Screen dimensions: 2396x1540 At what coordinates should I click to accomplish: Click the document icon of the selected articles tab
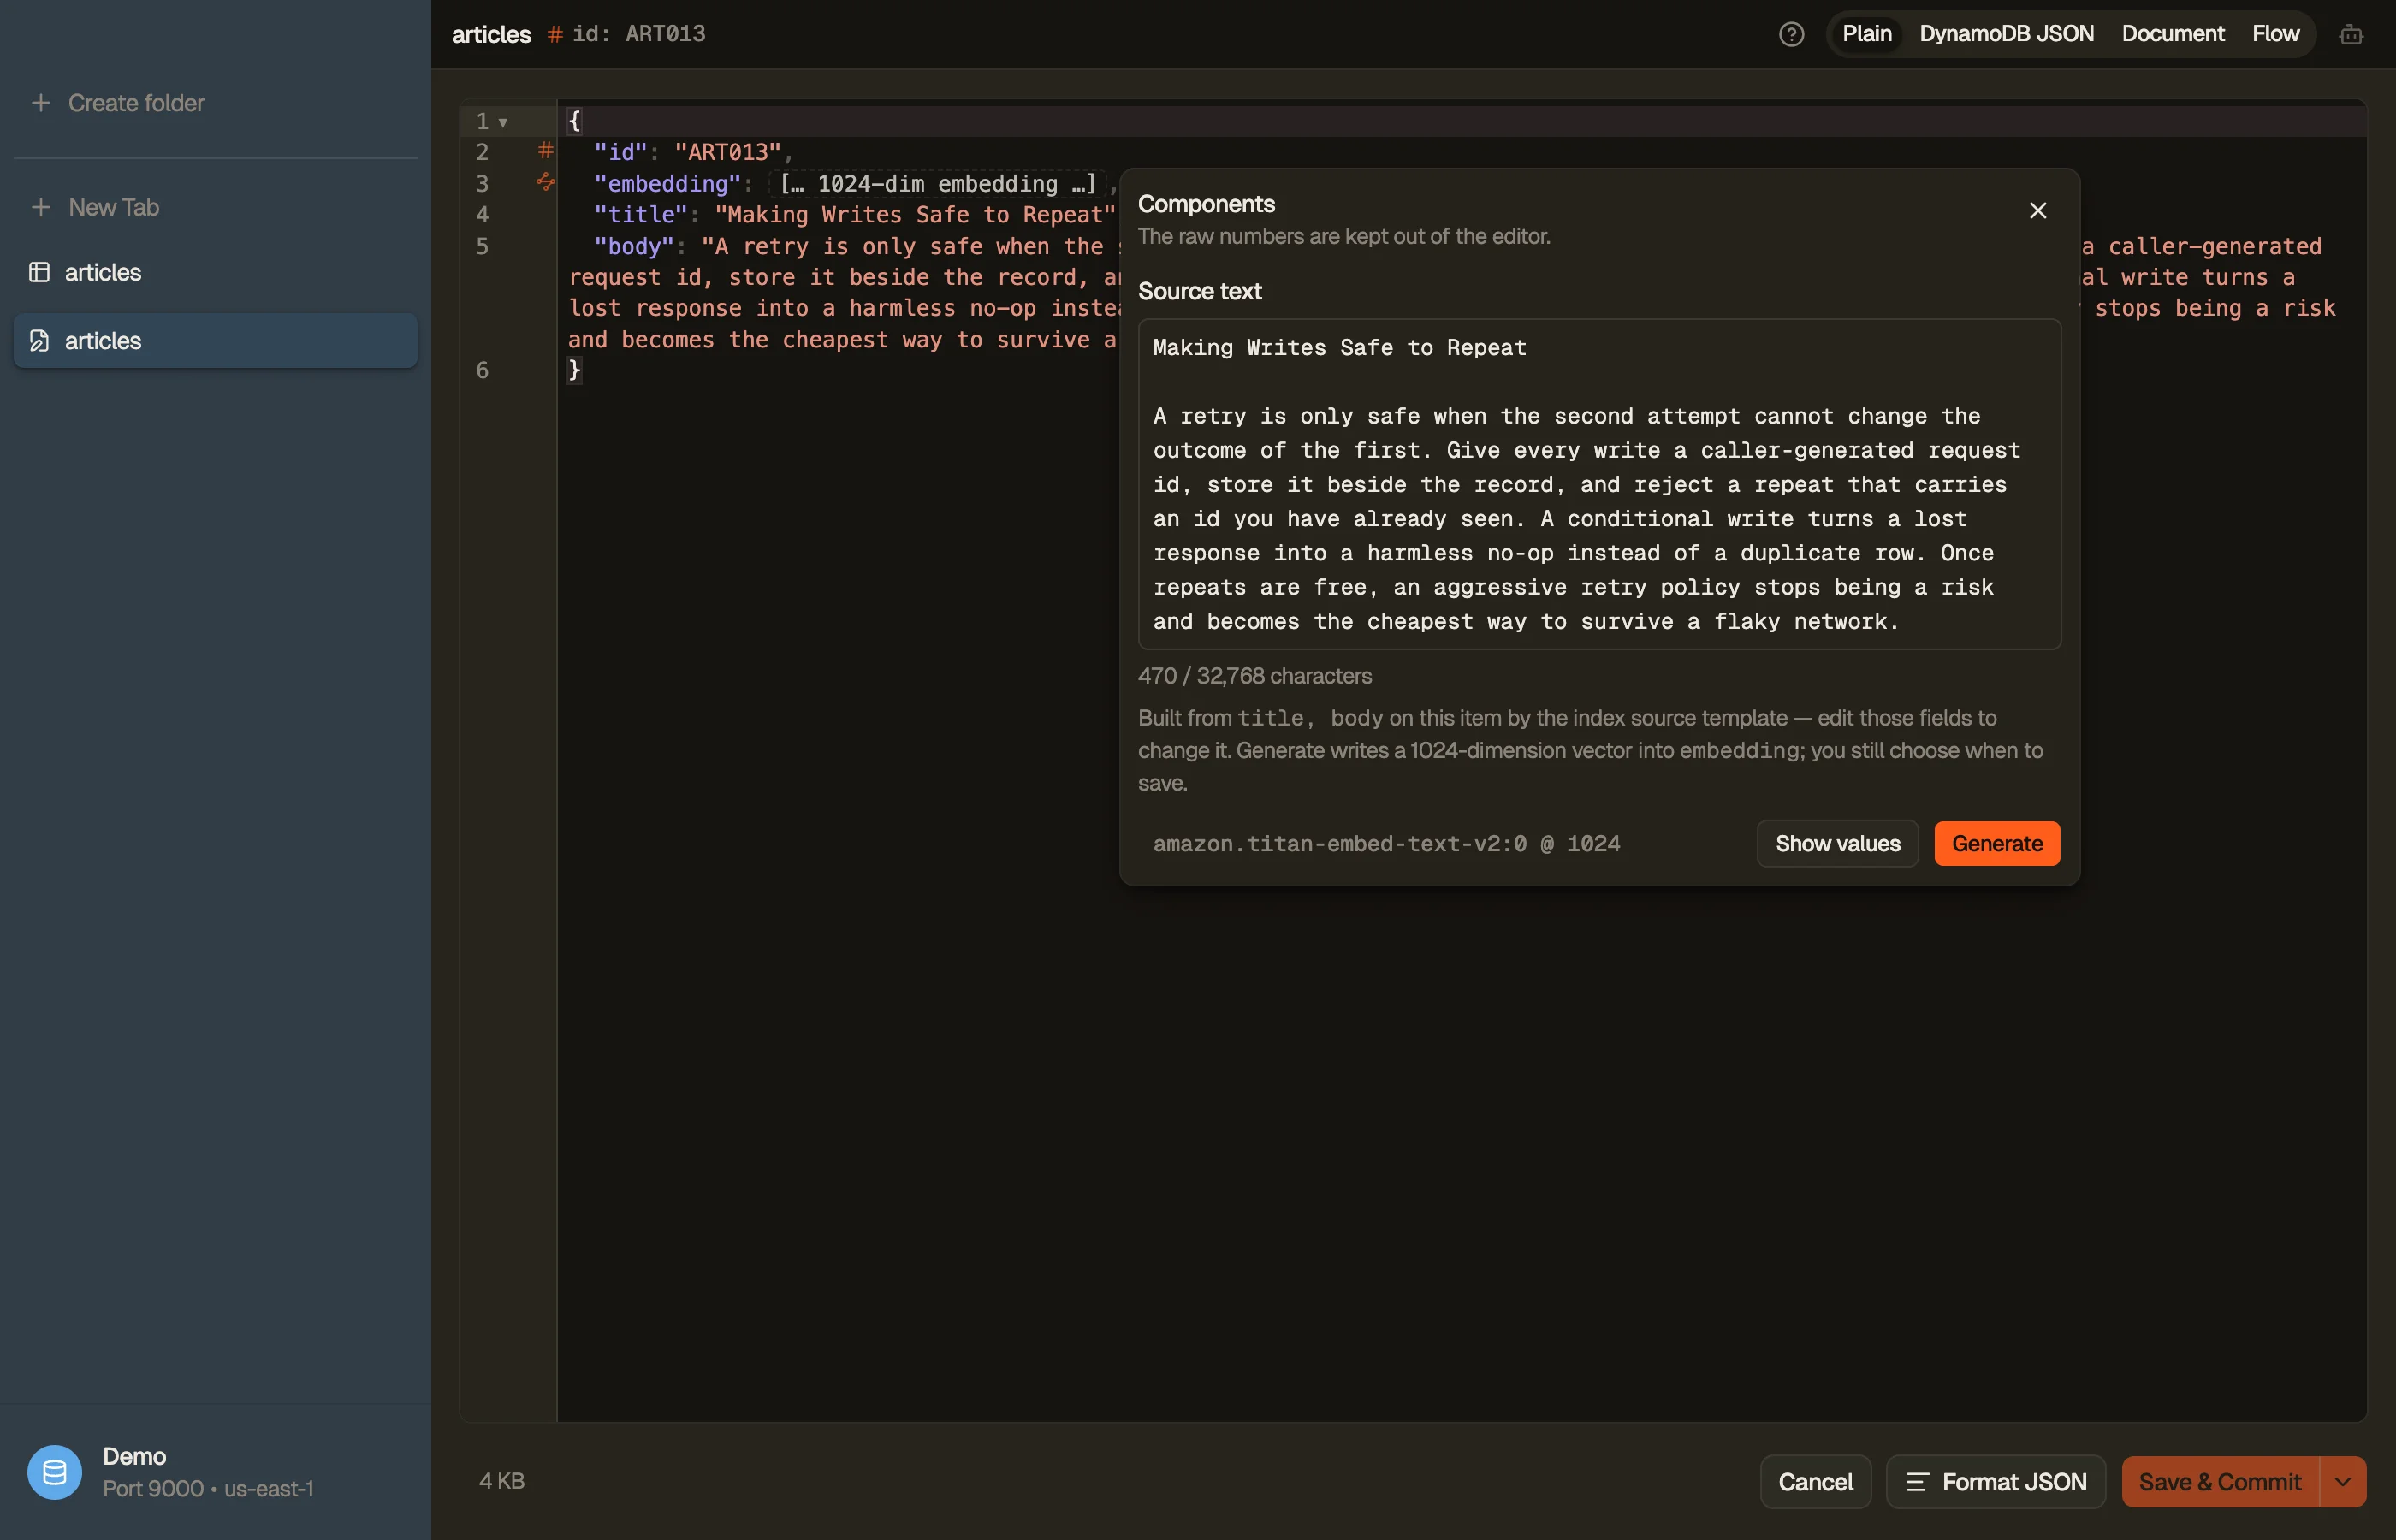(39, 340)
